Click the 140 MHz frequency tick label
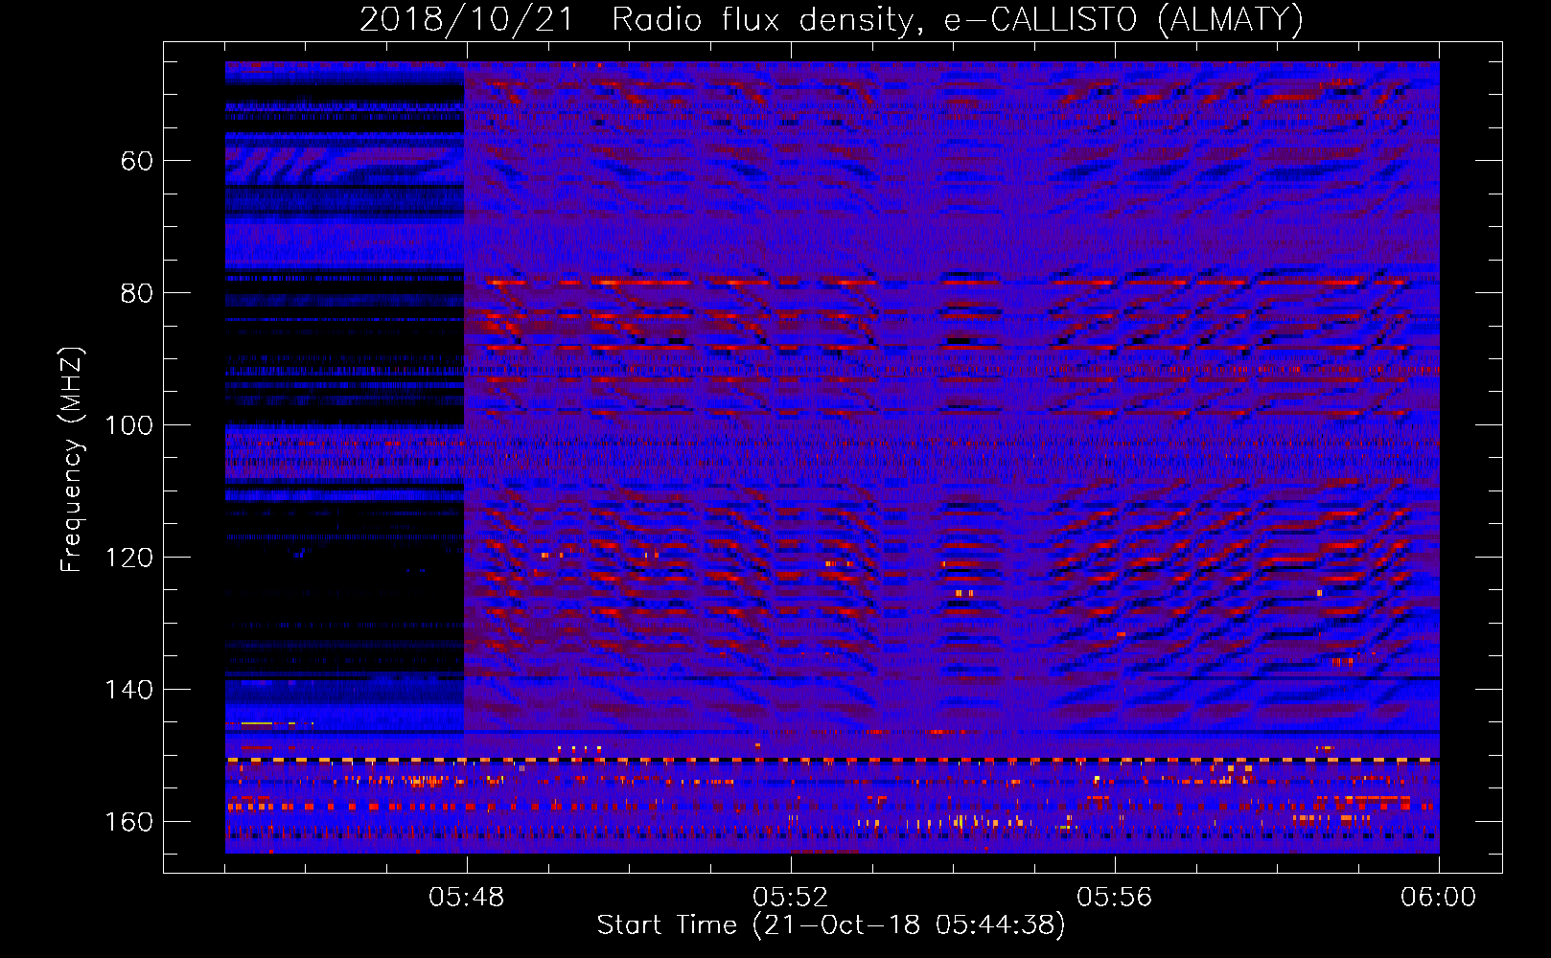 click(x=129, y=690)
